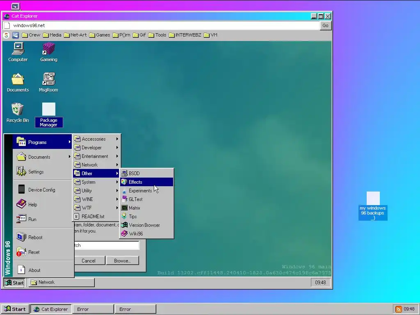The width and height of the screenshot is (420, 315).
Task: Open Settings in the Start menu
Action: pos(42,171)
